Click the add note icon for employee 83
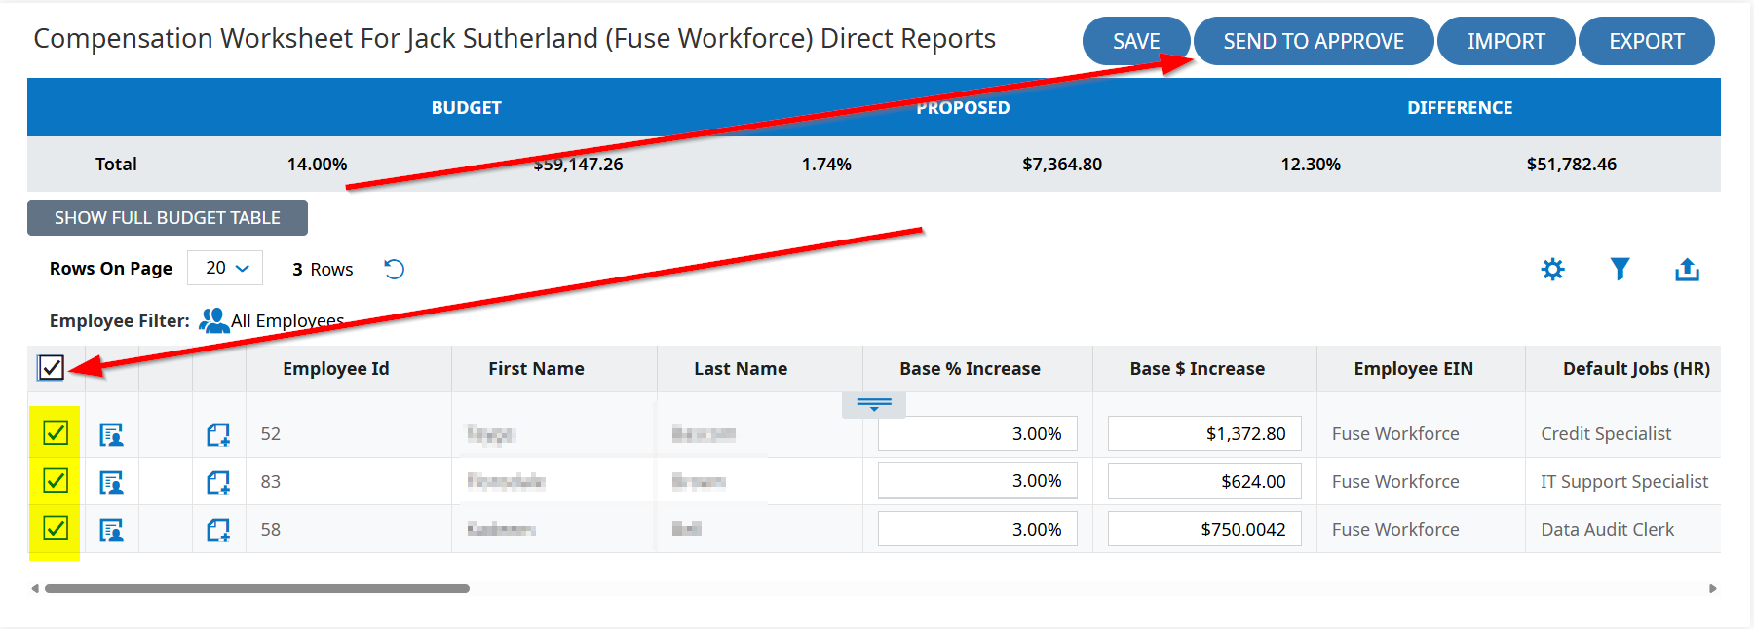Viewport: 1754px width, 629px height. point(218,482)
